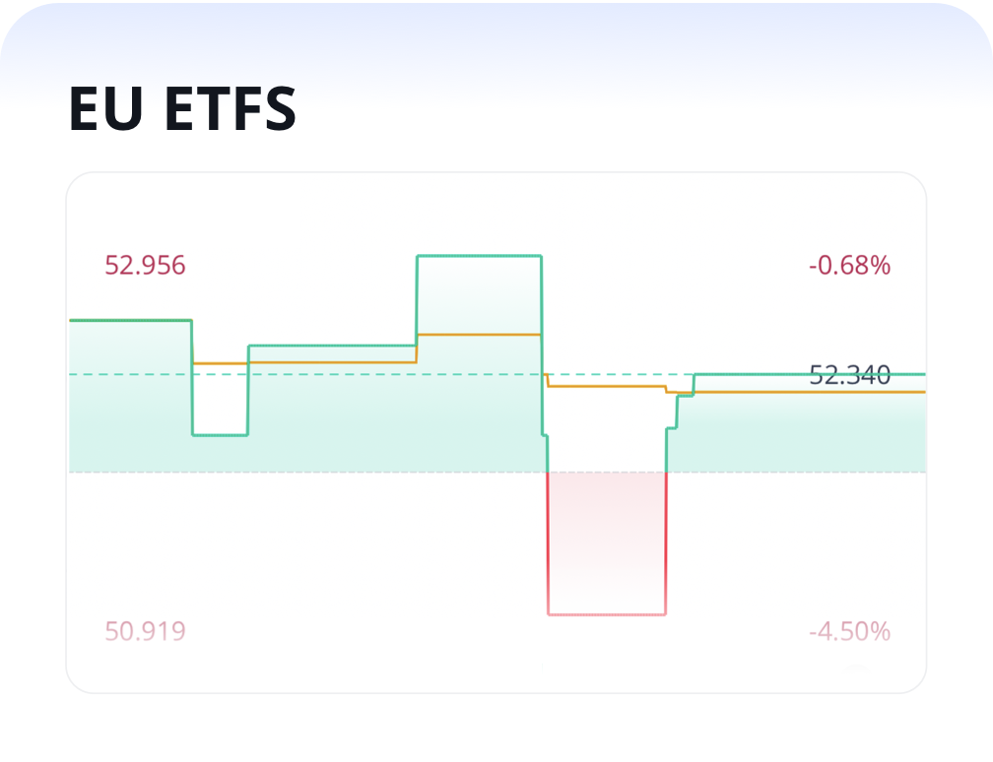This screenshot has width=993, height=762.
Task: Select the 52.956 high price label
Action: coord(145,265)
